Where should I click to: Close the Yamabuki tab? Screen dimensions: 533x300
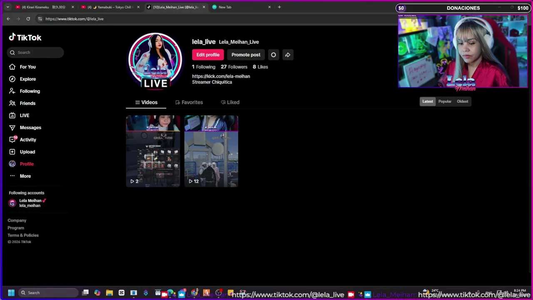(x=138, y=7)
